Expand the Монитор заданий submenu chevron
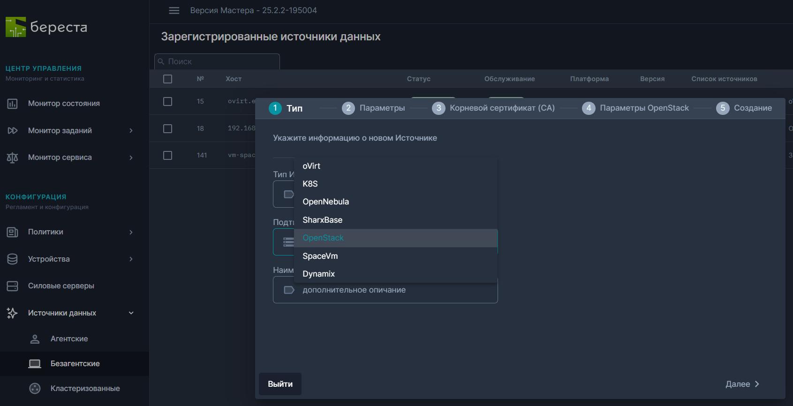The width and height of the screenshot is (793, 406). [x=131, y=131]
